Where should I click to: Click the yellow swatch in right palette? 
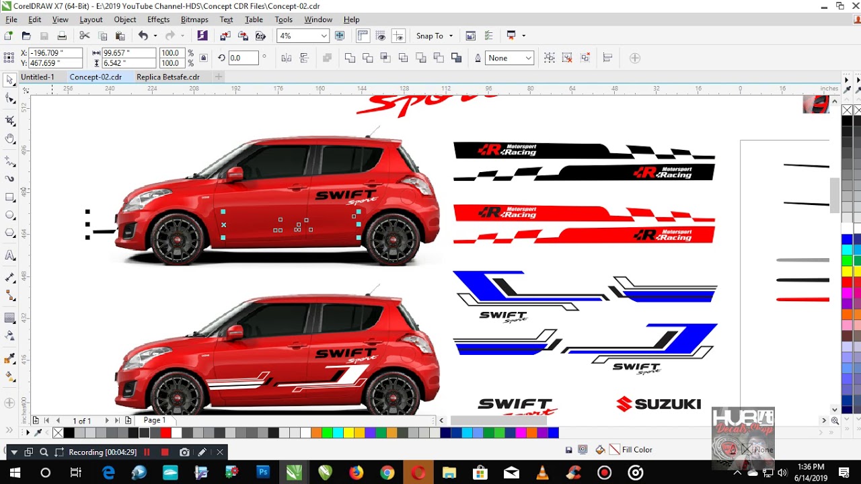coord(847,271)
